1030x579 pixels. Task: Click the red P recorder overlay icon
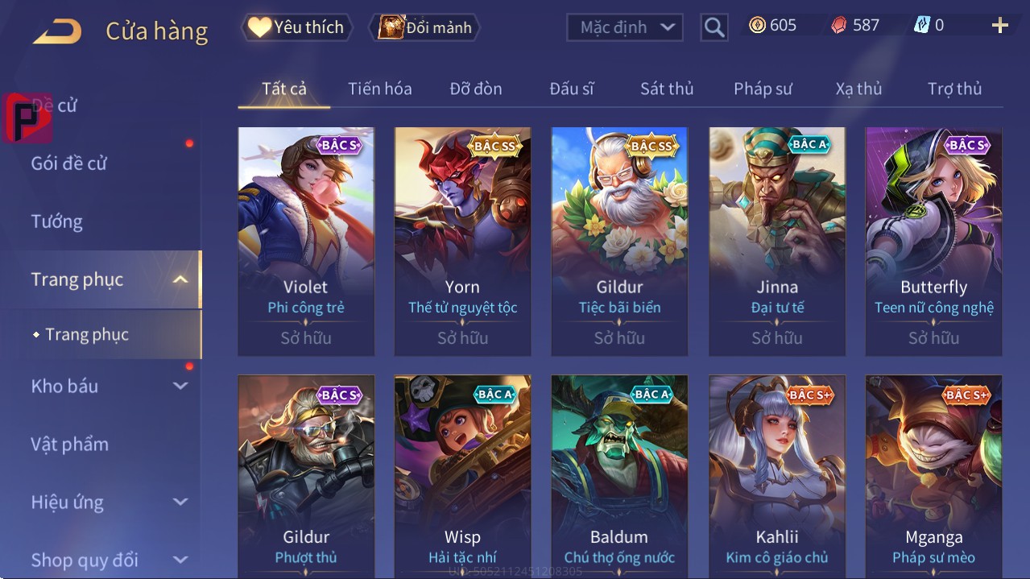click(x=27, y=118)
